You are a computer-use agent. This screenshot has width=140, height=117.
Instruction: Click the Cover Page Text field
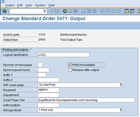[x=86, y=100]
